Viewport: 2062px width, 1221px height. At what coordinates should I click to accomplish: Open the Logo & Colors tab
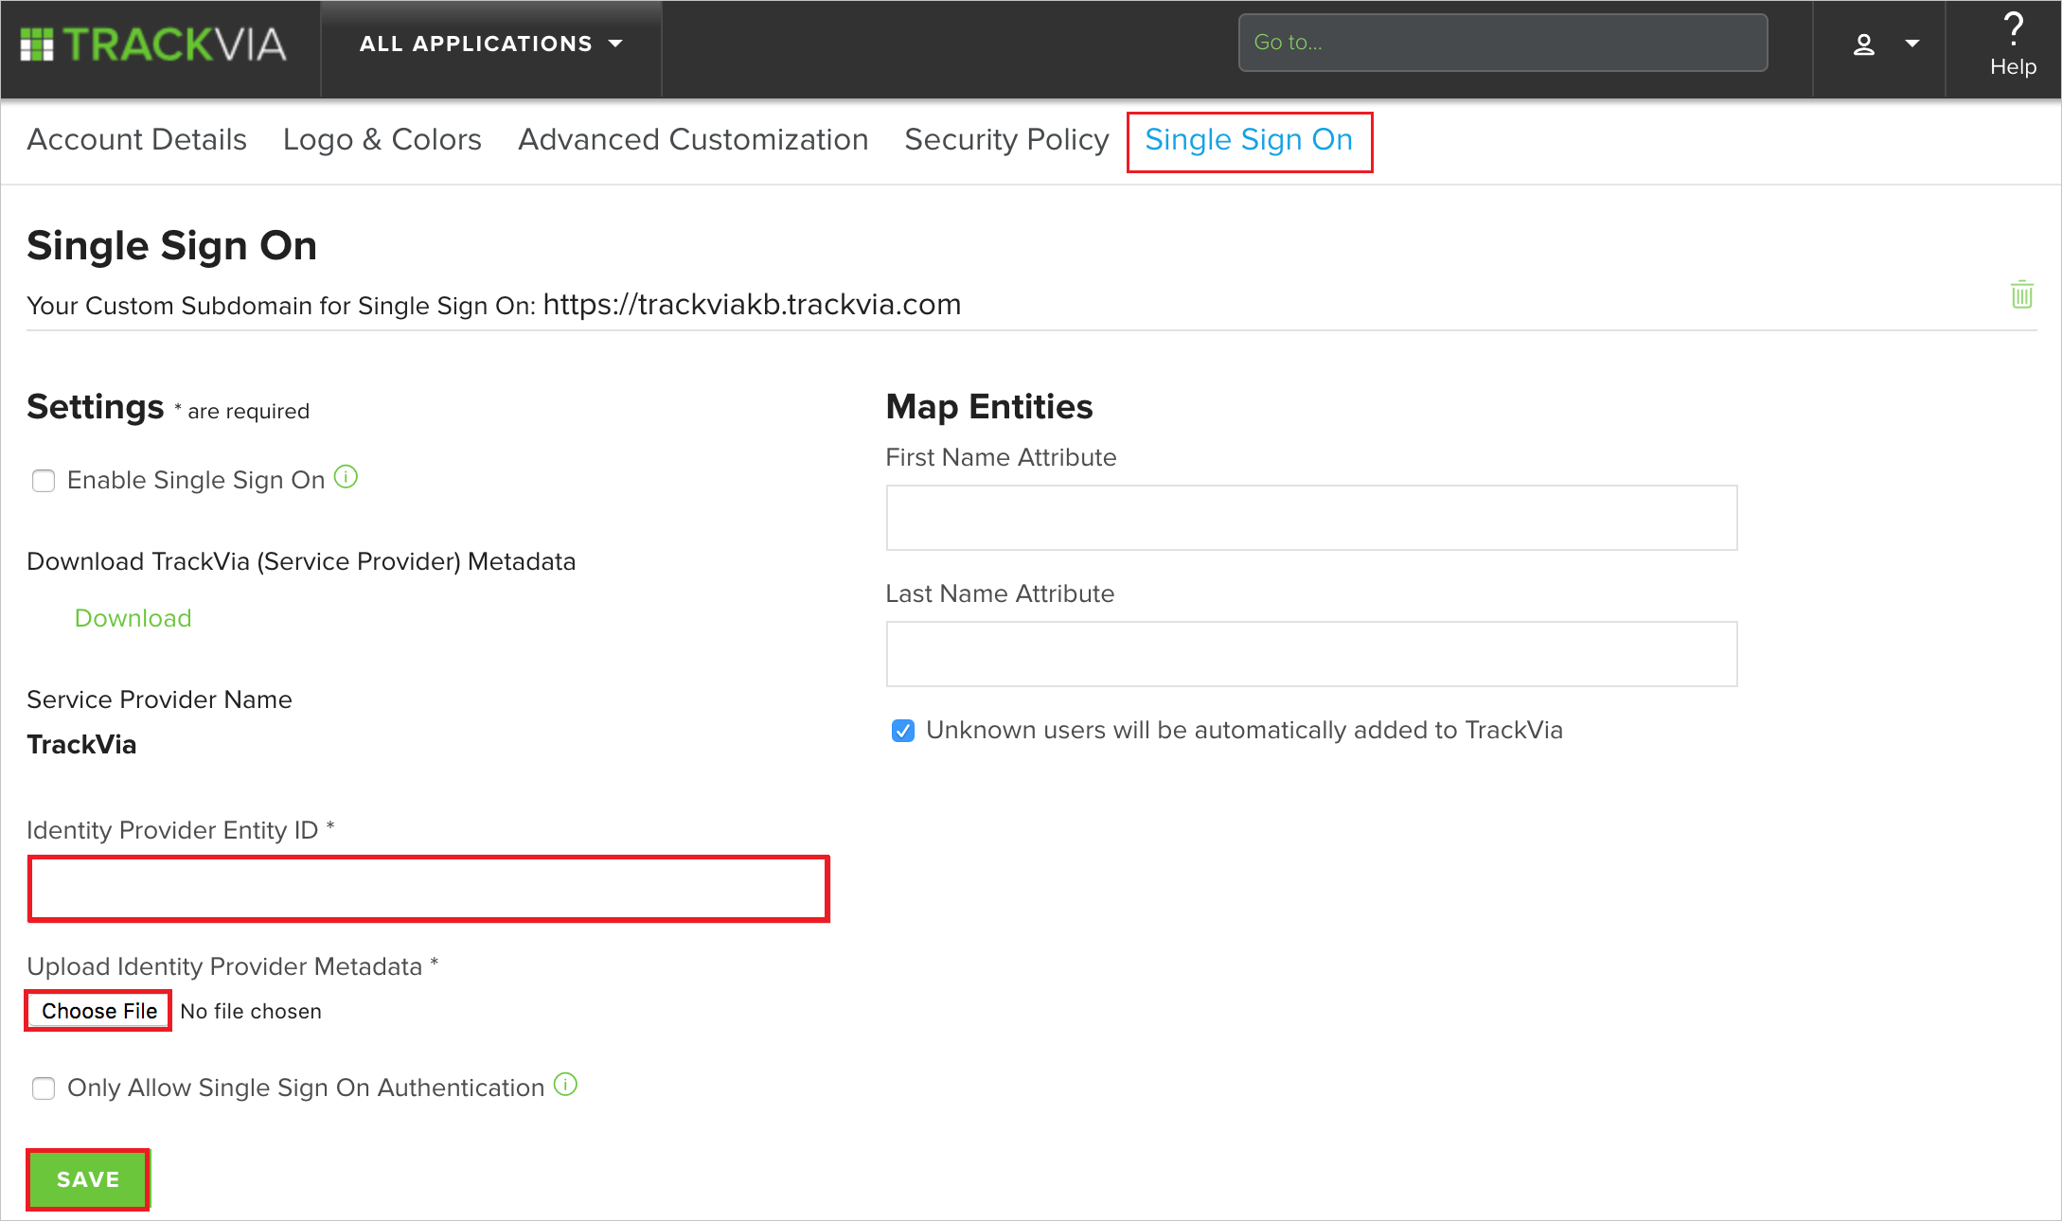click(x=382, y=139)
